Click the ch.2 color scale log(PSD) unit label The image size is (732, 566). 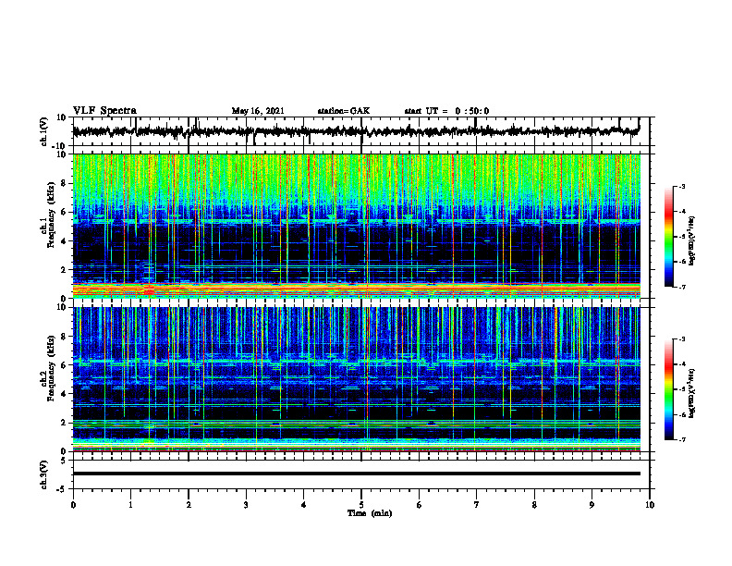click(692, 393)
